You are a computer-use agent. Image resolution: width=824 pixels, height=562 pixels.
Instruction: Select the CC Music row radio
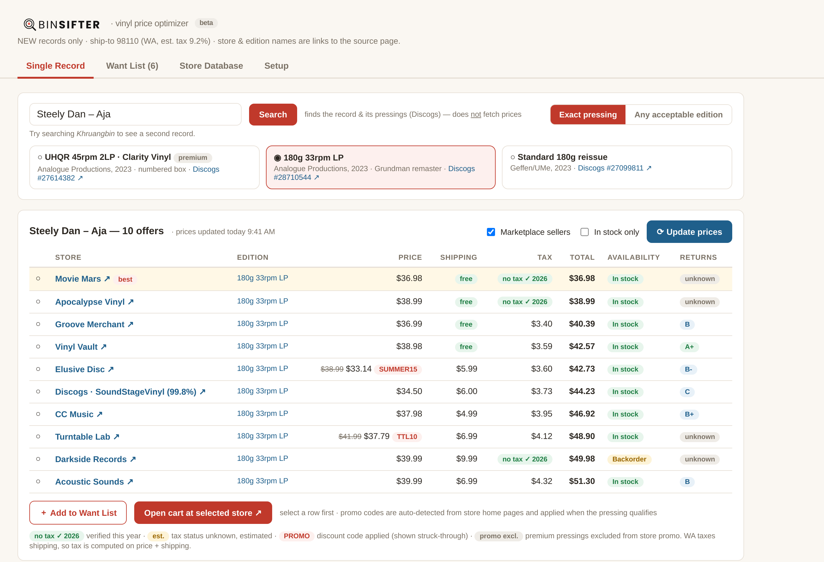click(38, 414)
